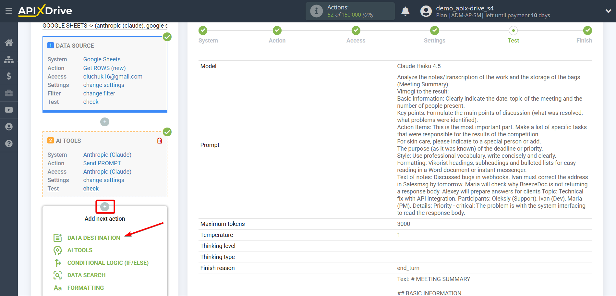Viewport: 616px width, 296px height.
Task: Open Send PROMPT action link
Action: tap(102, 163)
